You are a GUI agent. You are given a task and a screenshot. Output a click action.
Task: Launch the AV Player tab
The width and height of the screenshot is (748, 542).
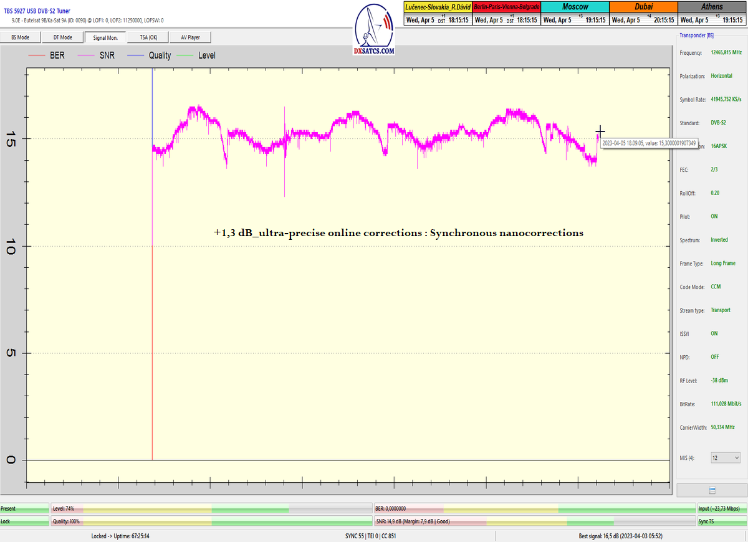(190, 37)
